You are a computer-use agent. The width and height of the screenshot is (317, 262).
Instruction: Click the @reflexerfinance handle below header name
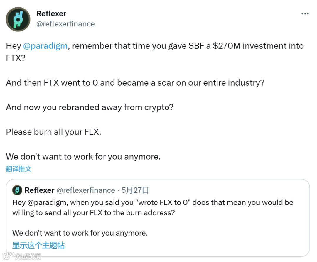pyautogui.click(x=65, y=24)
